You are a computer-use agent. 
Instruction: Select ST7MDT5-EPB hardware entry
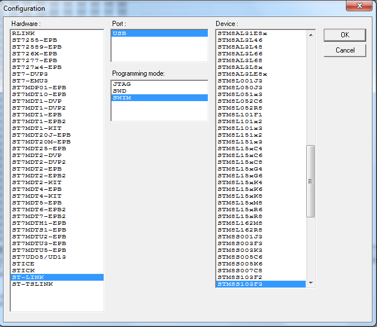[x=57, y=203]
